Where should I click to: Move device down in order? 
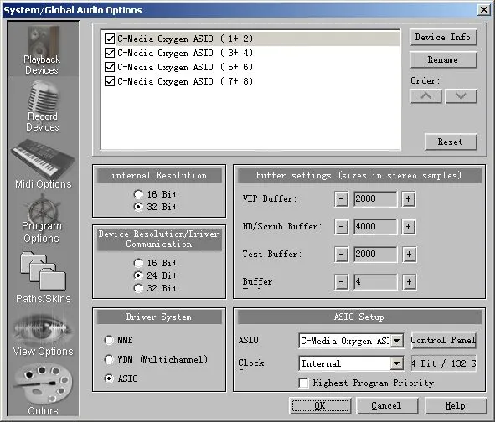tap(461, 96)
